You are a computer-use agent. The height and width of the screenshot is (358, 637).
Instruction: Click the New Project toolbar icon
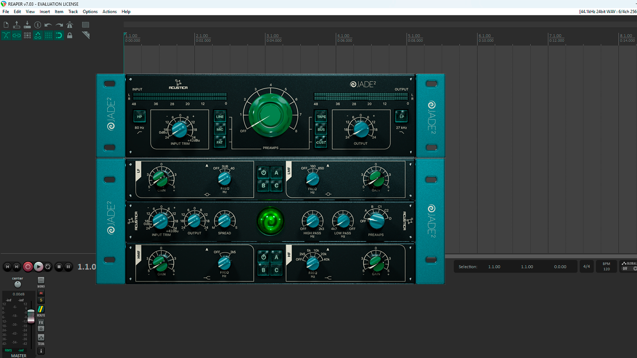coord(6,25)
